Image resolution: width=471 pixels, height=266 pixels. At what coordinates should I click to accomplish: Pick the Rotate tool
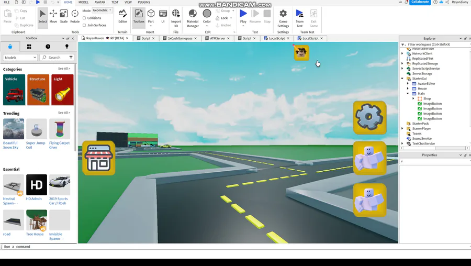[75, 17]
